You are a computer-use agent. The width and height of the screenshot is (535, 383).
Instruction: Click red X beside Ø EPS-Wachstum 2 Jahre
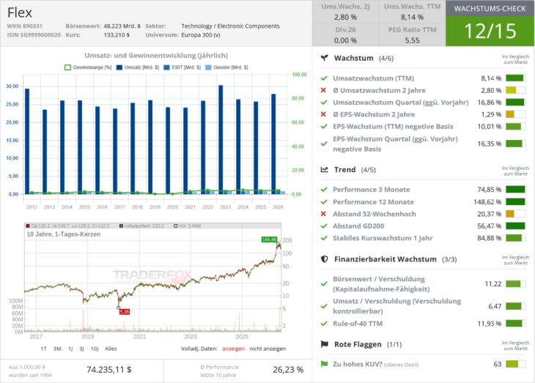pos(323,114)
